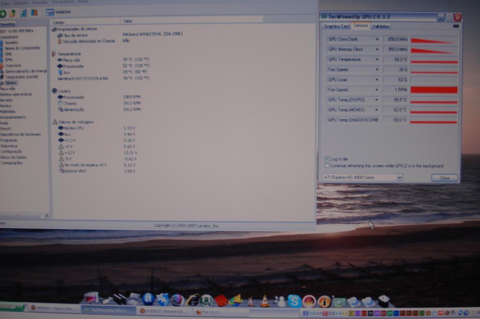Select Sumário in the EVEREST tree
The height and width of the screenshot is (319, 480).
click(11, 43)
